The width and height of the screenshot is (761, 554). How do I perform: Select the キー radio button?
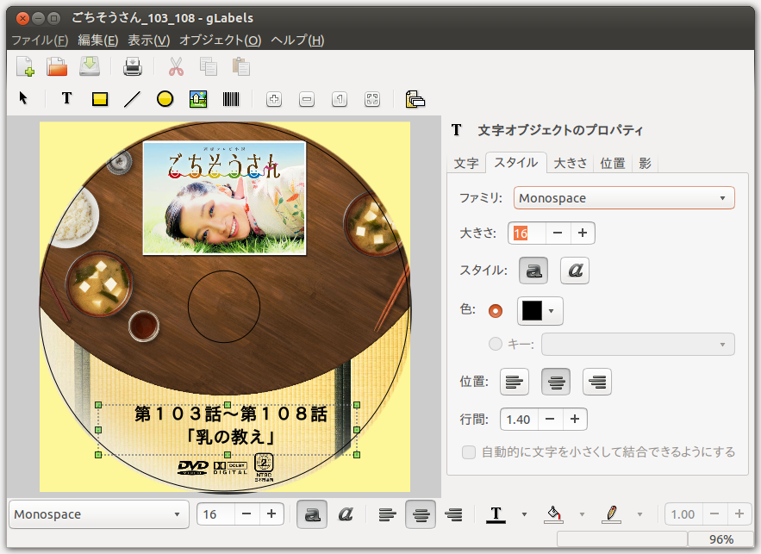click(496, 344)
